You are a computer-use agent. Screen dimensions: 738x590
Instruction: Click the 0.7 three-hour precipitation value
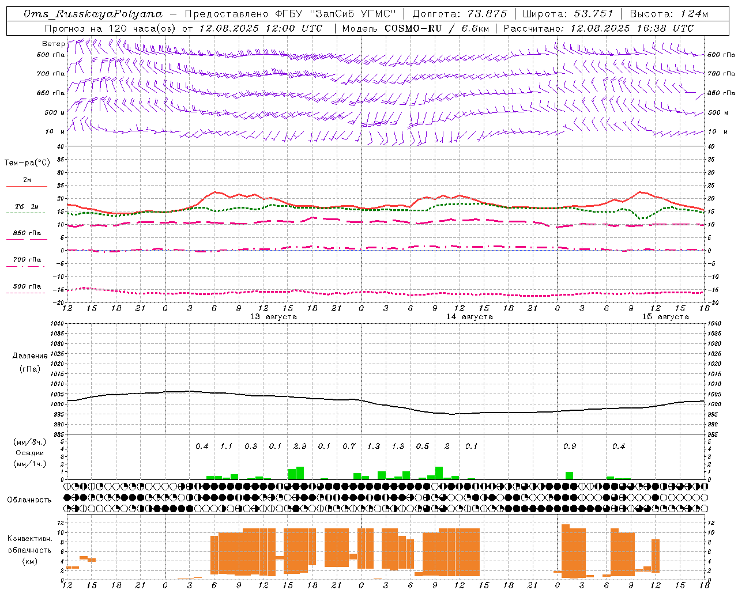349,446
